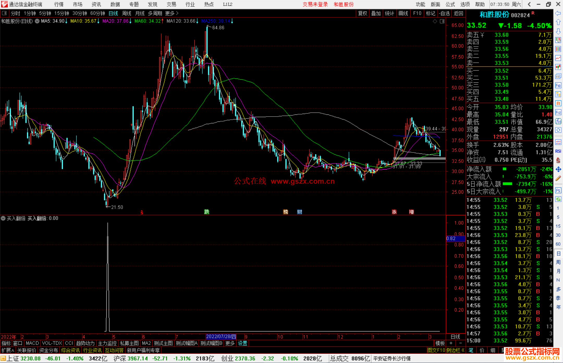Switch to the MACD indicator tab

32,343
